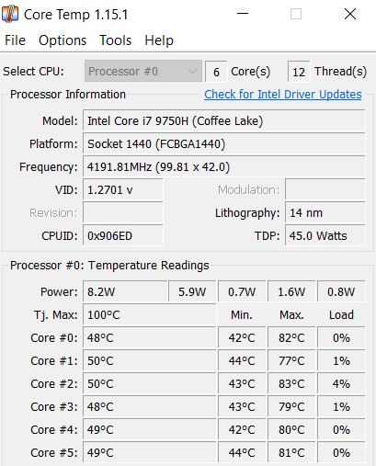Image resolution: width=376 pixels, height=466 pixels.
Task: Click the CPUID field showing 0x906ED
Action: point(123,235)
